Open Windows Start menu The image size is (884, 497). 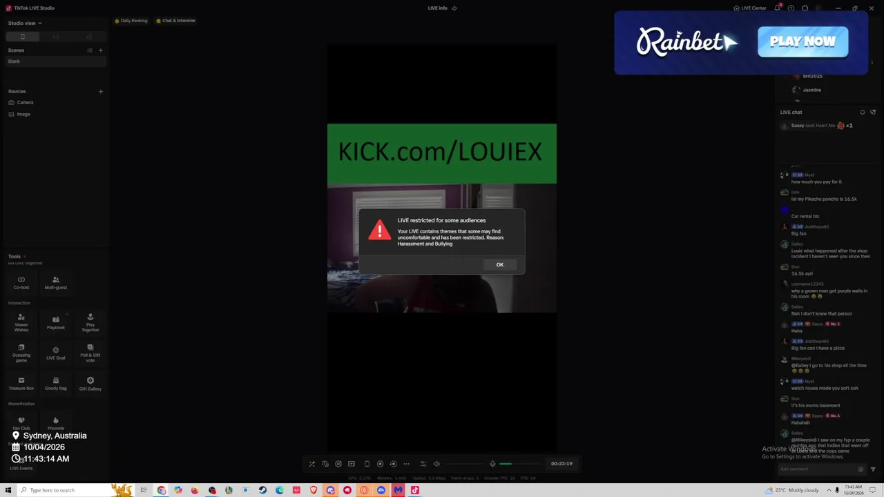pyautogui.click(x=8, y=490)
